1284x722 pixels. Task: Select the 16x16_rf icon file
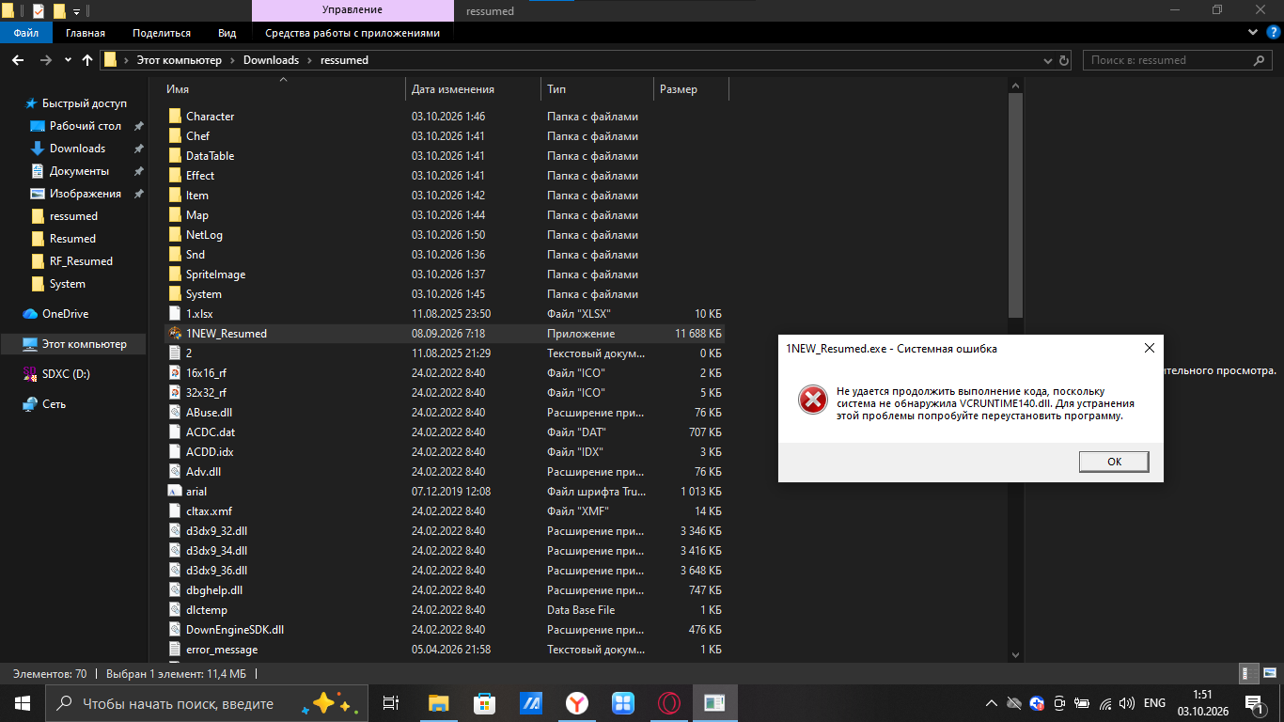pos(206,373)
